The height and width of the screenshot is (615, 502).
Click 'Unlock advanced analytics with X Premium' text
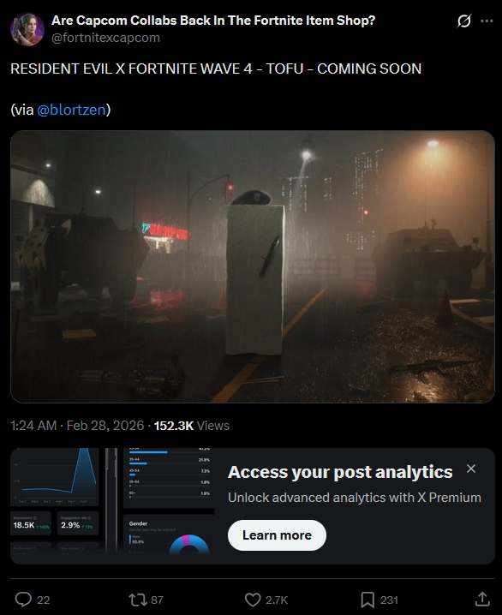pyautogui.click(x=355, y=498)
